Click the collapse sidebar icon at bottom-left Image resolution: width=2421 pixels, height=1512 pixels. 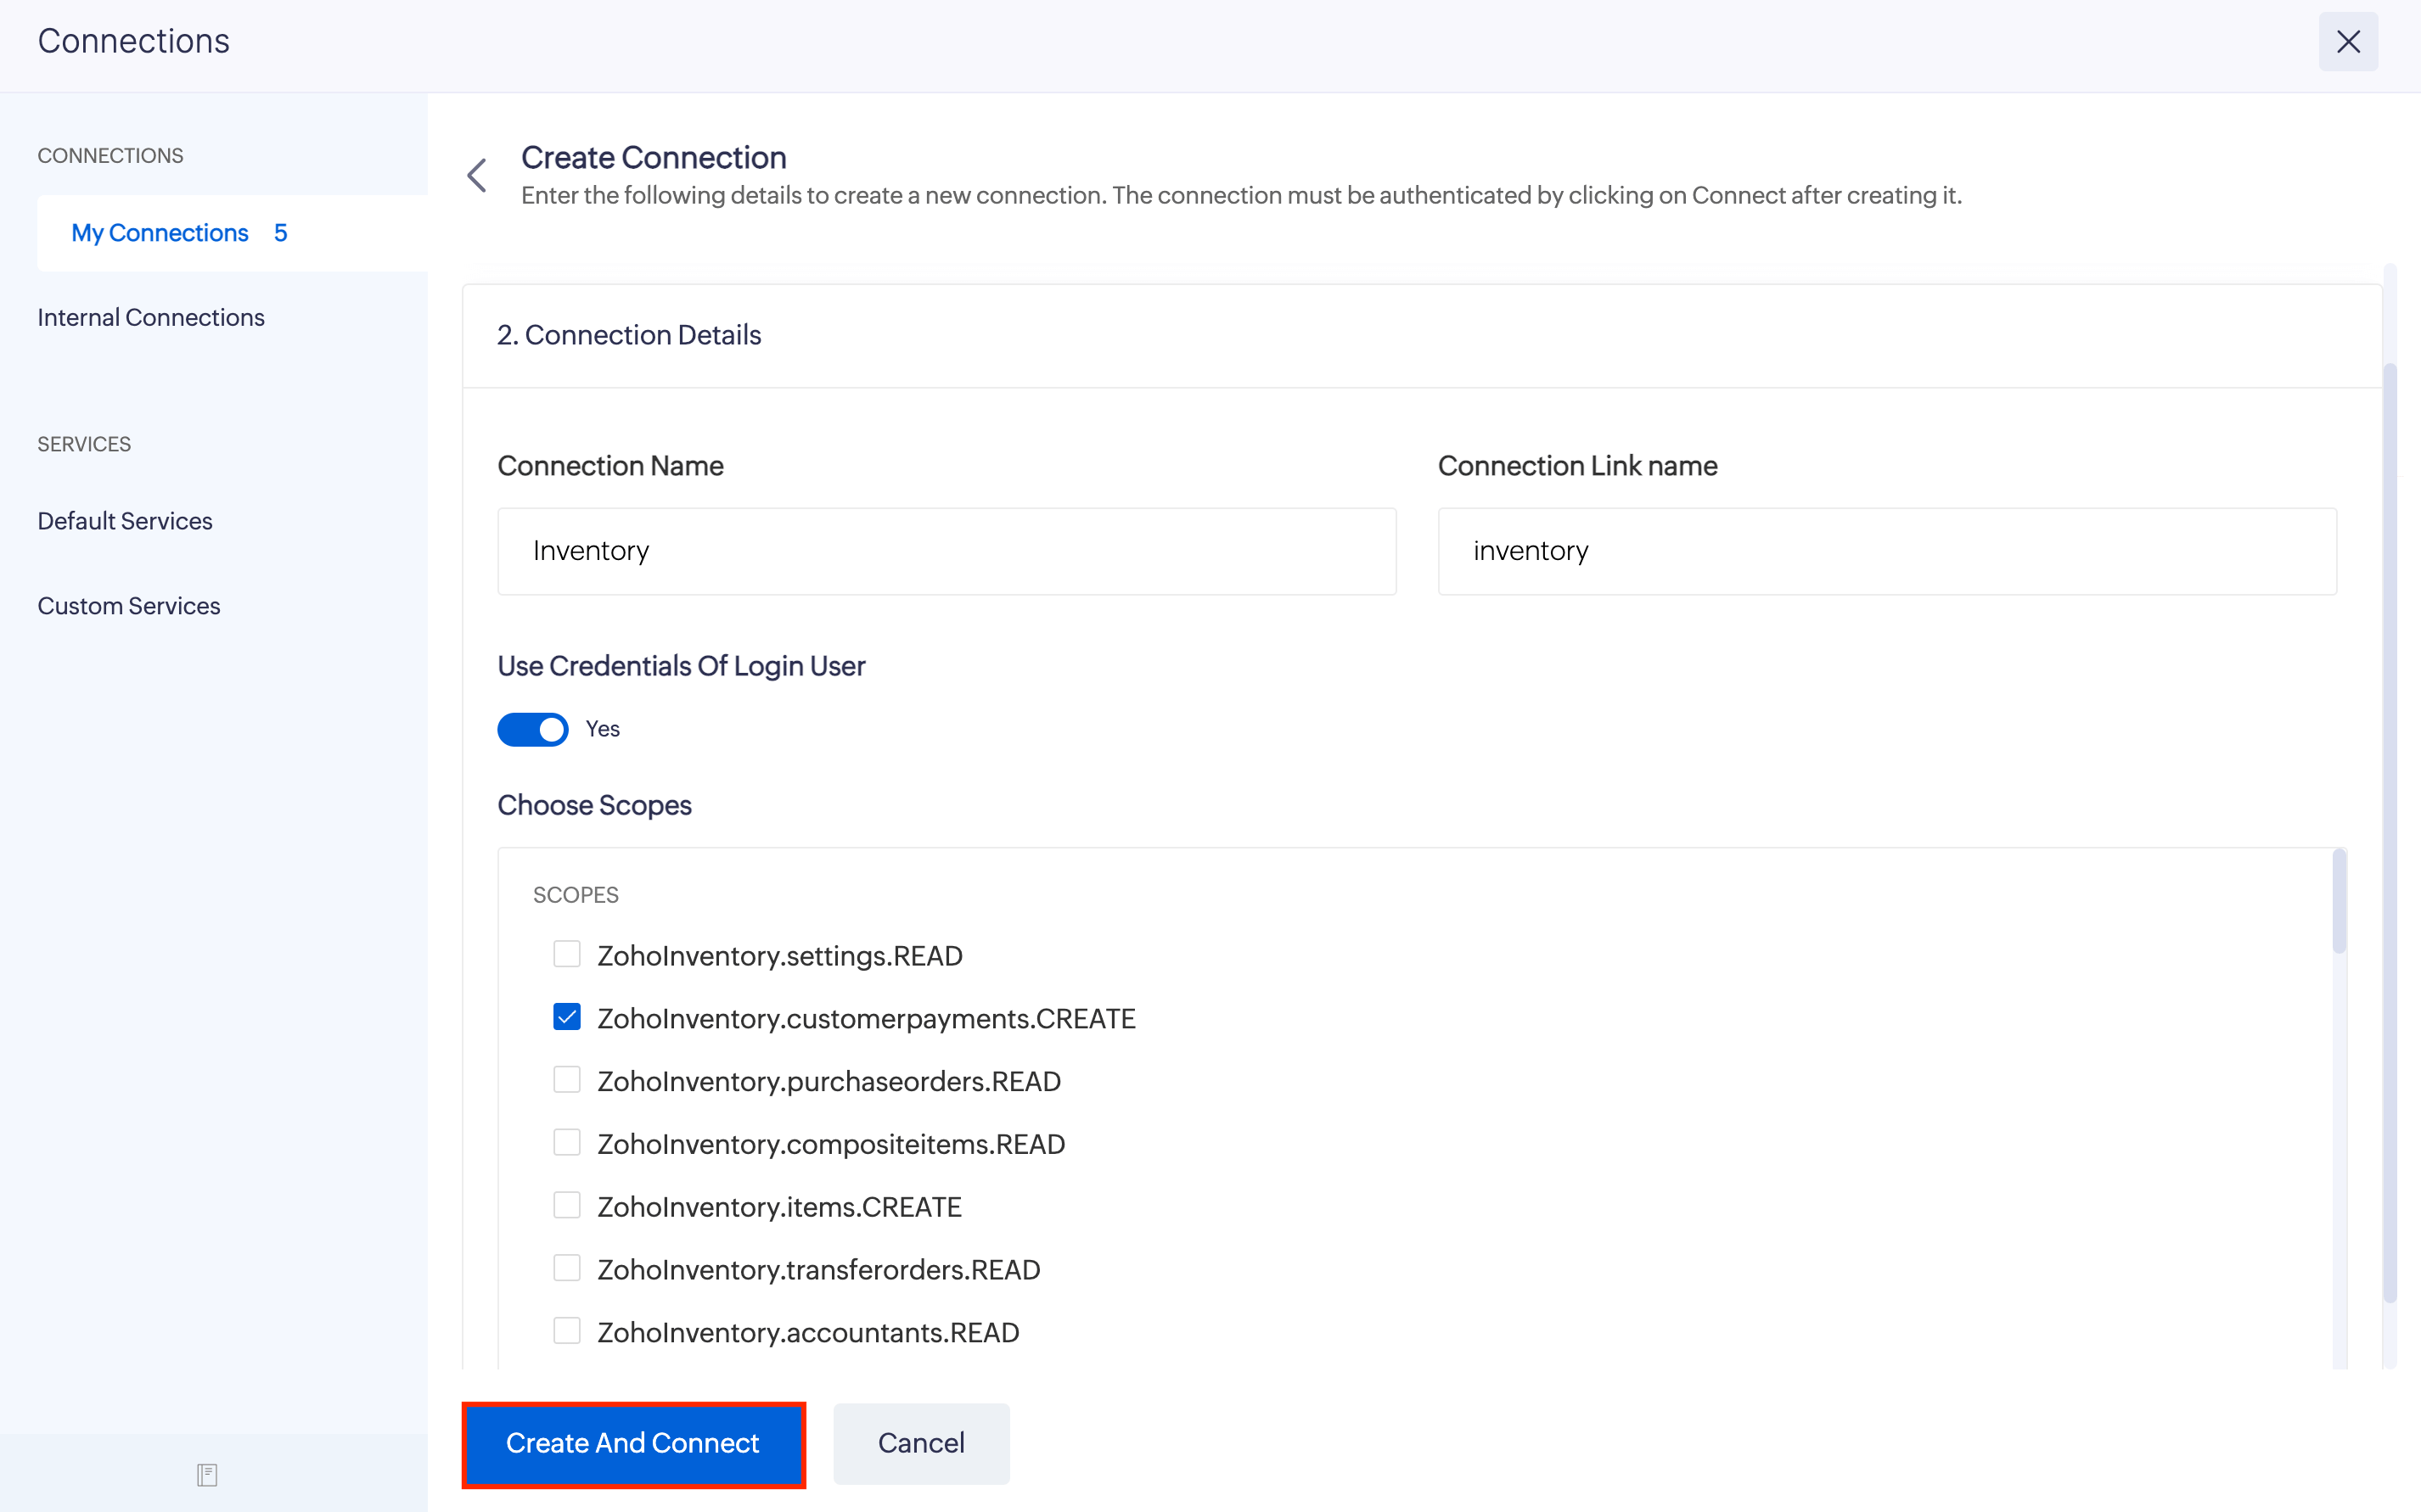click(x=207, y=1474)
